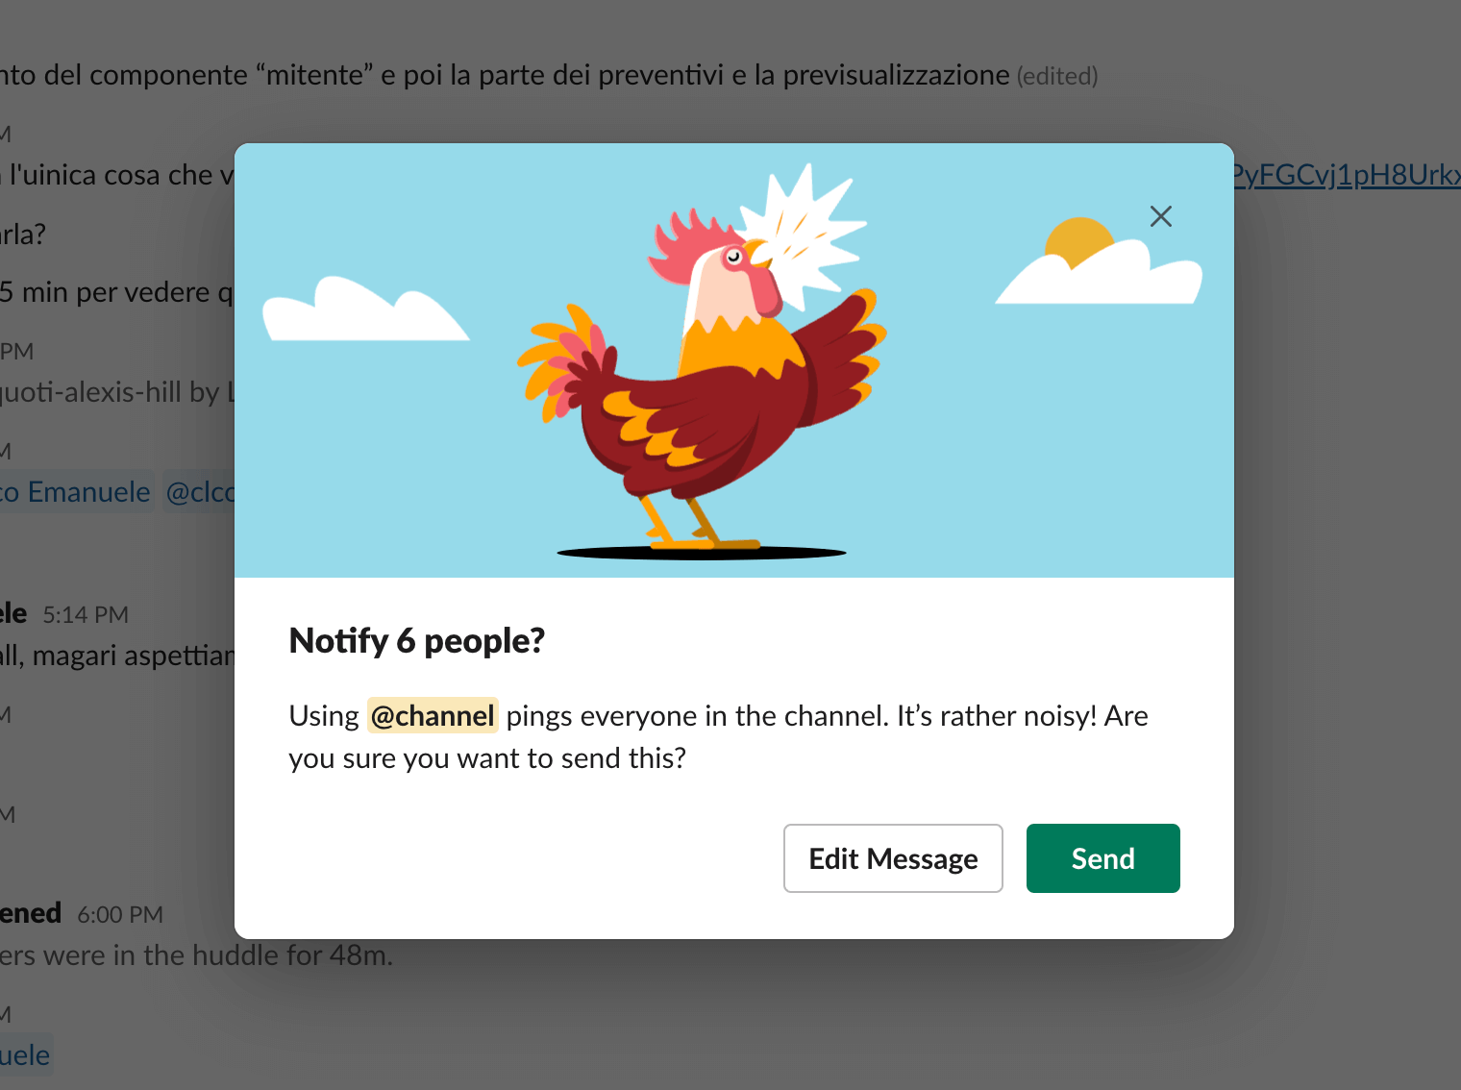Click the 5:14 PM message timestamp

86,615
